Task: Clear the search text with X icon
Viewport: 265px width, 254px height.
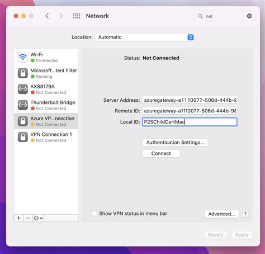Action: coord(249,16)
